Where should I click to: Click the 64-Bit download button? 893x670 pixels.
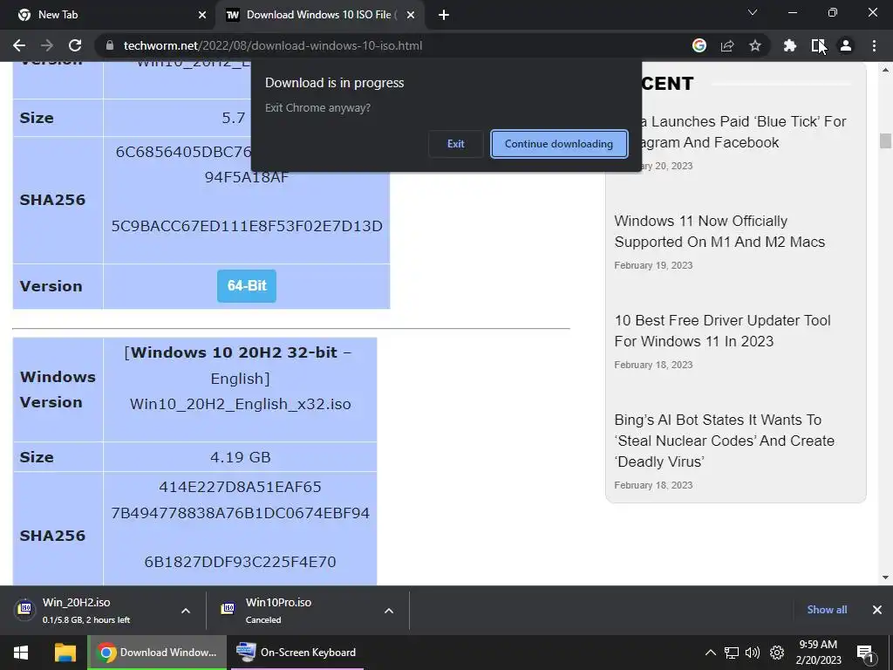247,285
